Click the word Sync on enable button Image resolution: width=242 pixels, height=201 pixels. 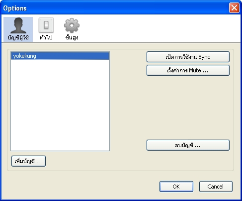[204, 57]
